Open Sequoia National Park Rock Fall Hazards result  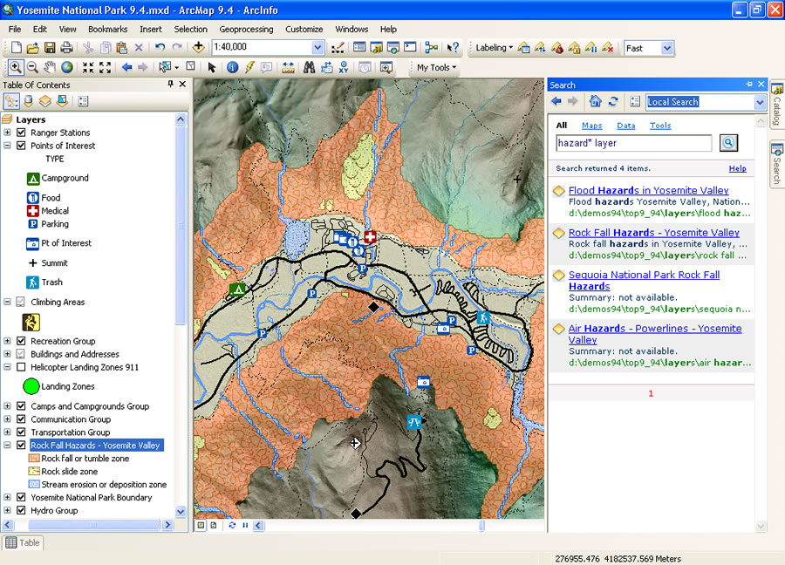(x=645, y=280)
